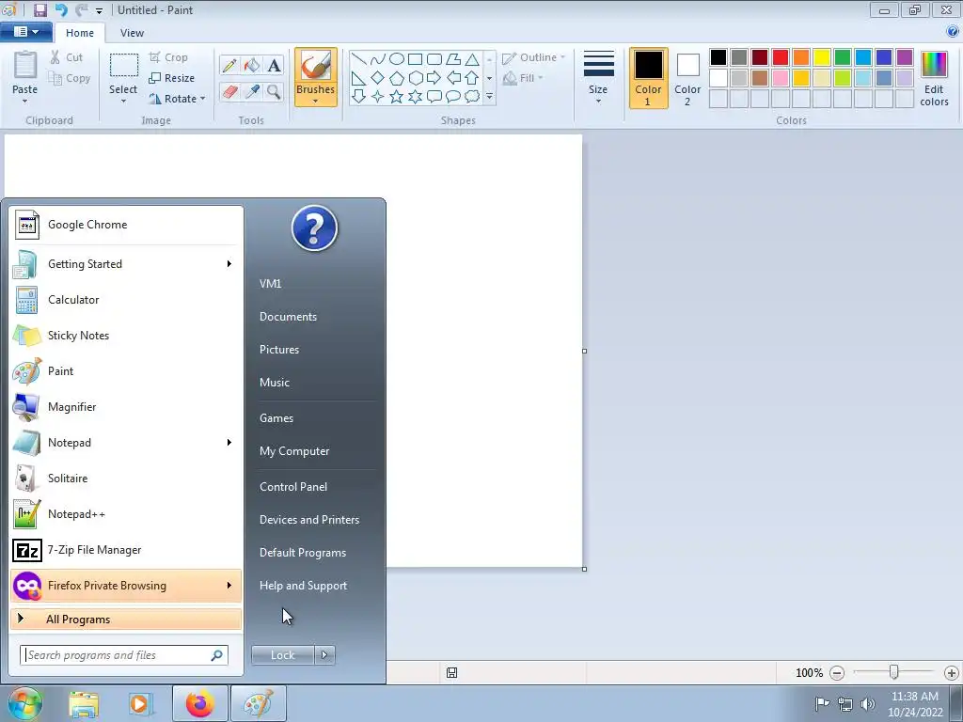Launch Calculator from Start menu
Screen dimensions: 963x722
tap(127, 300)
